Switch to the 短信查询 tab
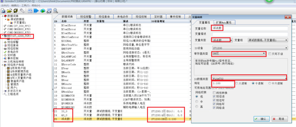296x127 pixels. click(x=104, y=16)
